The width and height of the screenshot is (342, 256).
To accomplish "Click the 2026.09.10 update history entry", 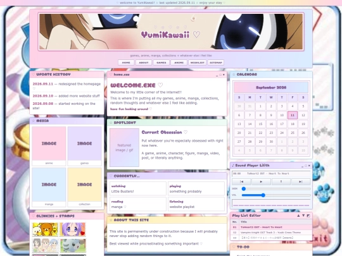I will (66, 96).
